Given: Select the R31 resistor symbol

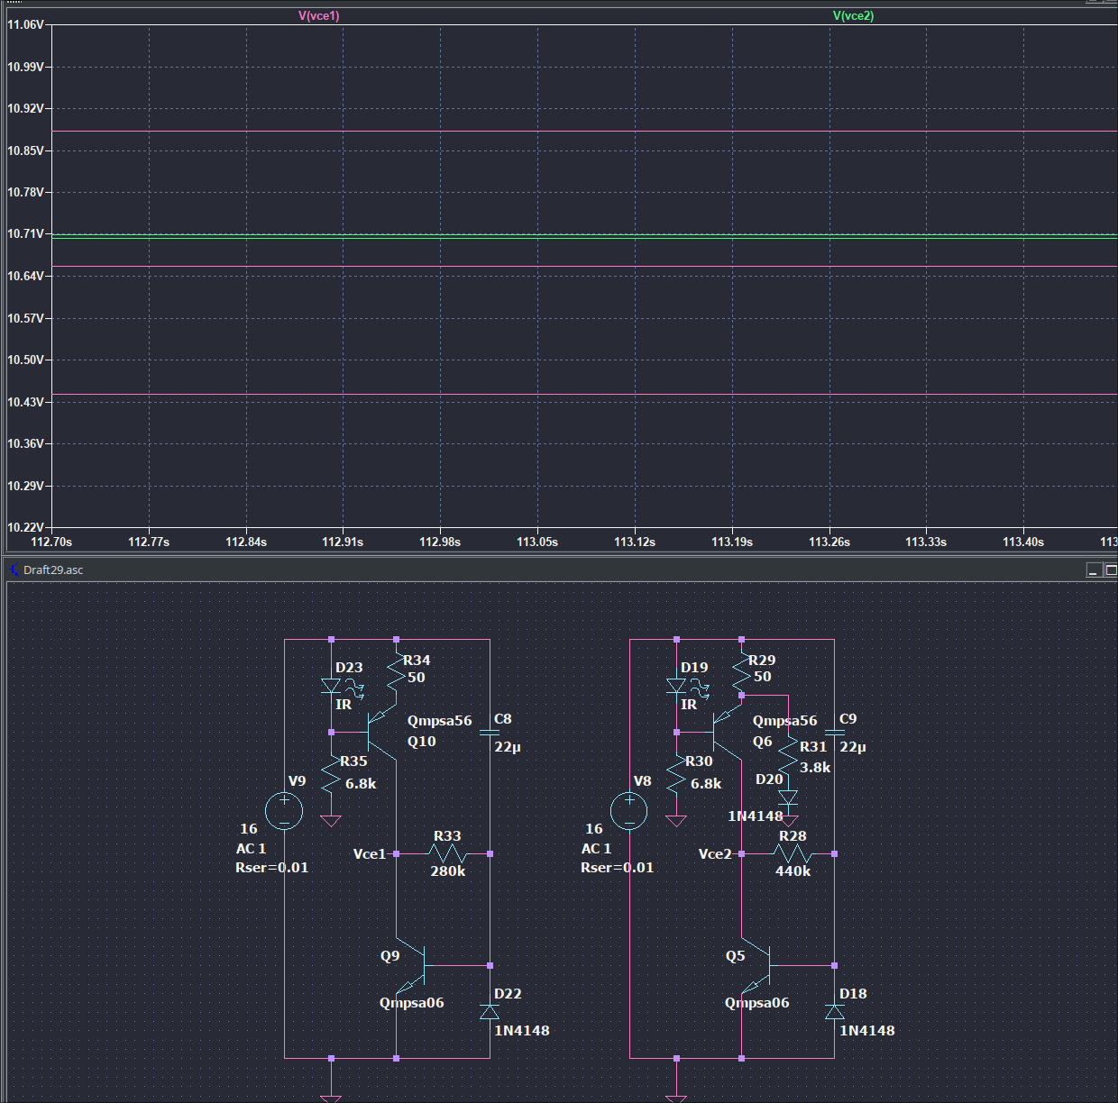Looking at the screenshot, I should coord(788,755).
